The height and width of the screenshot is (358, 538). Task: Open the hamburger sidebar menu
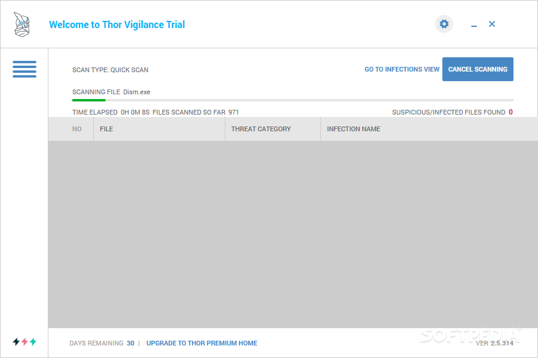tap(25, 69)
